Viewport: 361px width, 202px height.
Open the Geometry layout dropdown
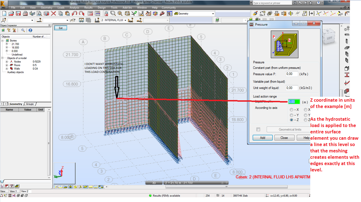(x=213, y=14)
